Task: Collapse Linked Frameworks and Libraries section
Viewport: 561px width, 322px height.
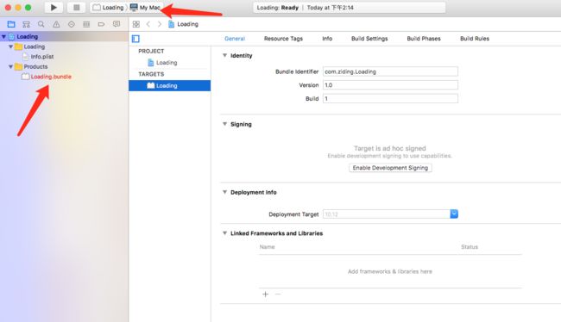Action: pyautogui.click(x=224, y=233)
